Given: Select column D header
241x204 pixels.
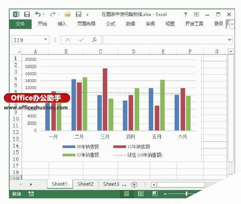Looking at the screenshot, I should click(x=134, y=52).
